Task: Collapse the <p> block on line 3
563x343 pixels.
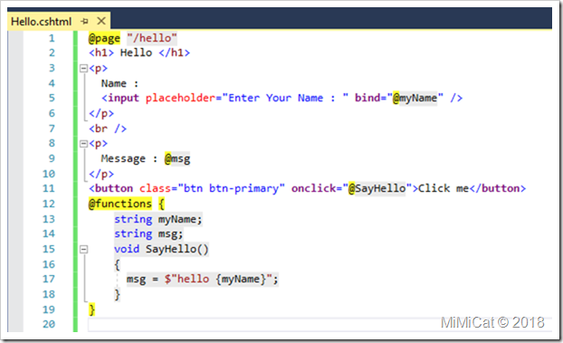Action: [x=83, y=68]
